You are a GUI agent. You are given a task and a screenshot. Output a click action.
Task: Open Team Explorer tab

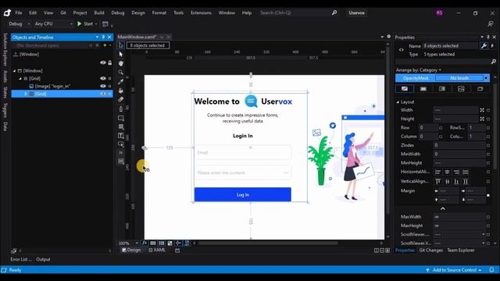(461, 251)
